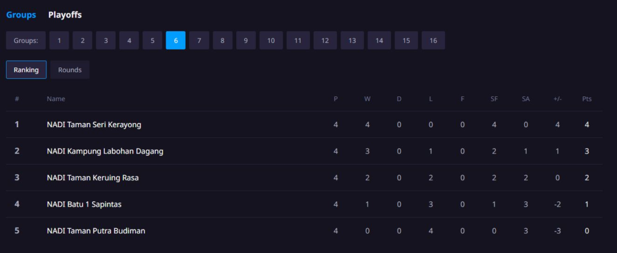The image size is (617, 253).
Task: Select the Ranking view
Action: [x=27, y=70]
